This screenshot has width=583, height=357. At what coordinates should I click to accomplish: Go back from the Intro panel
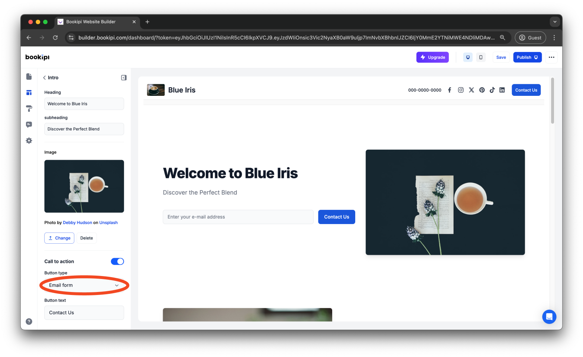(44, 78)
